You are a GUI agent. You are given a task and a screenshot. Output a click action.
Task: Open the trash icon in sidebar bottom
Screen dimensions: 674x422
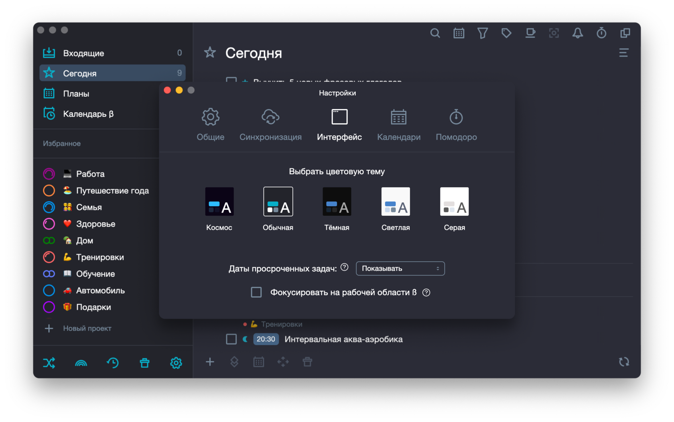[x=144, y=363]
